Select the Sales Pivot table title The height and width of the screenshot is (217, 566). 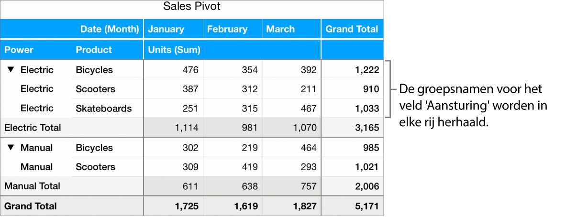tap(191, 7)
